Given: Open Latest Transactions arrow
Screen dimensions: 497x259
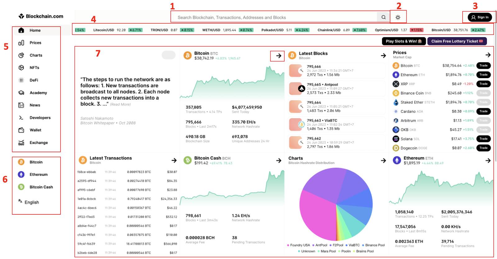Looking at the screenshot, I should [x=174, y=160].
